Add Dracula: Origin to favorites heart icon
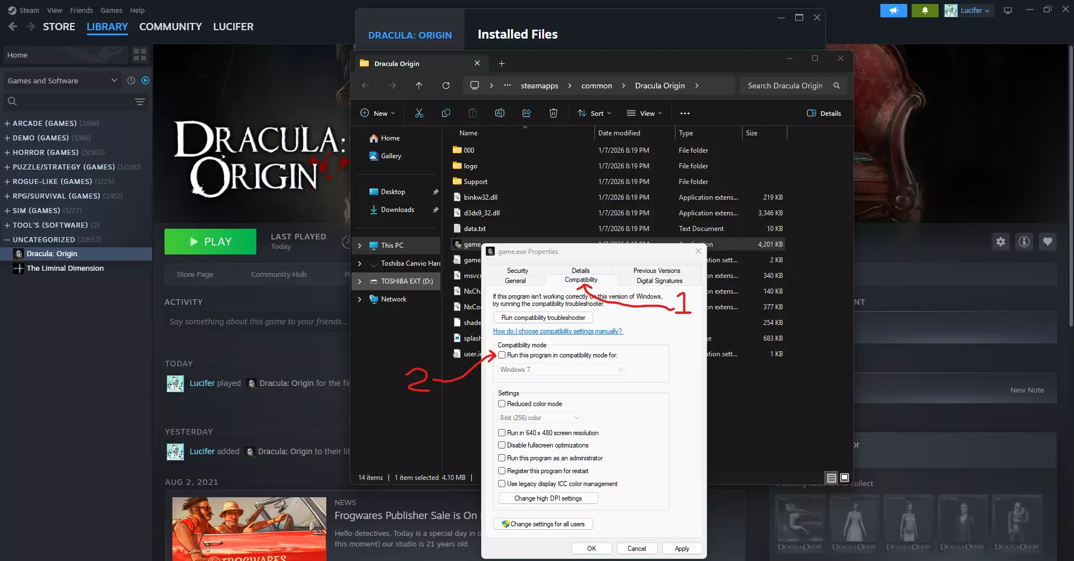 coord(1048,242)
